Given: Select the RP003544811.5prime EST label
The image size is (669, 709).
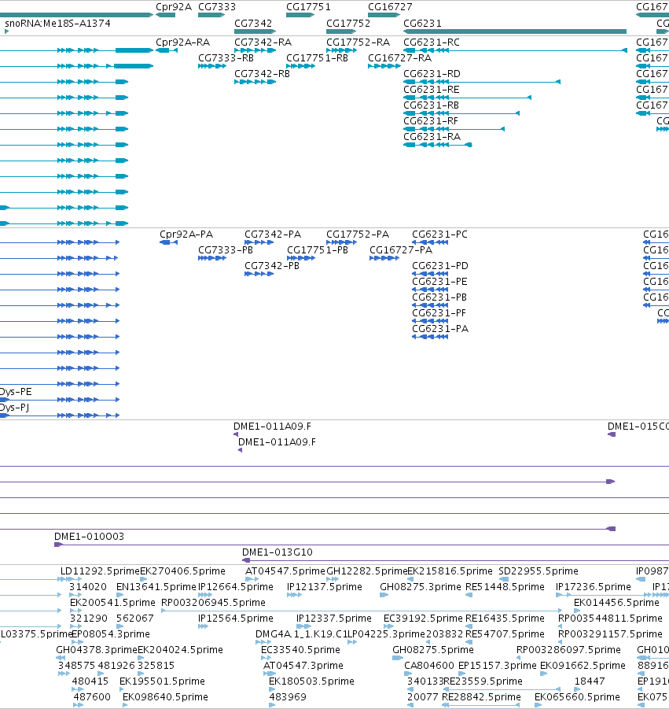Looking at the screenshot, I should tap(610, 619).
